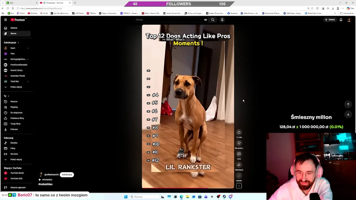
Task: Open the Windows Start menu
Action: (126, 197)
